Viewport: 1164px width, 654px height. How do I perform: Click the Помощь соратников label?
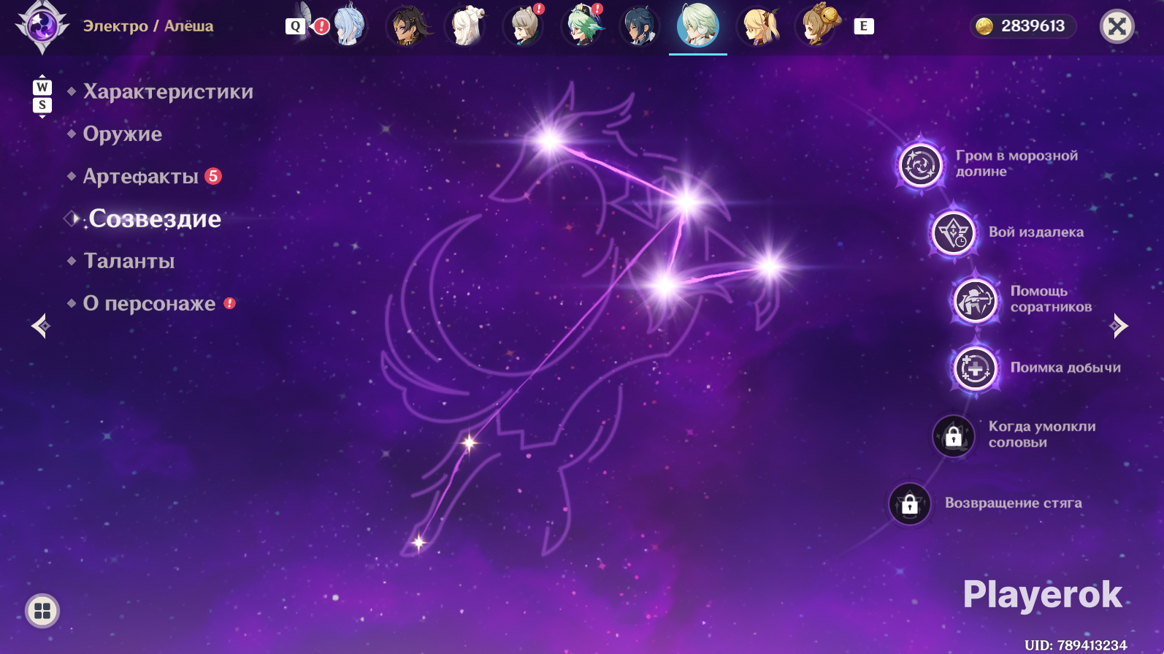tap(1052, 299)
